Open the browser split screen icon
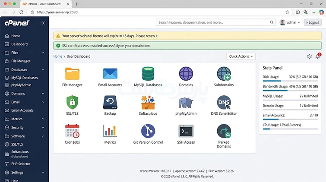The width and height of the screenshot is (326, 182). coord(298,12)
